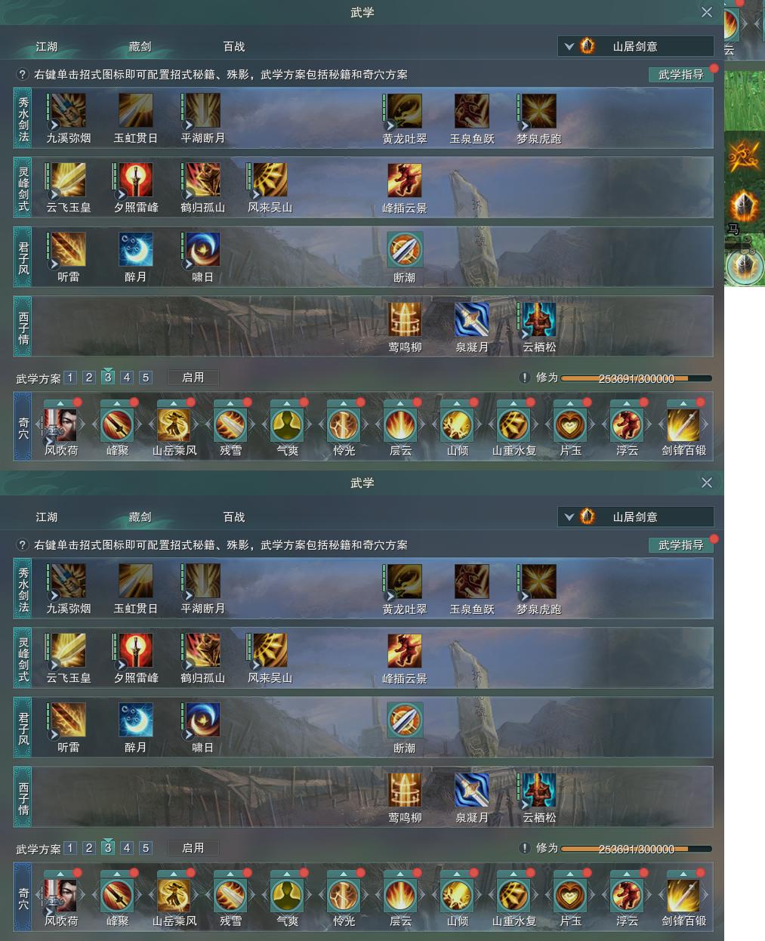
Task: Select 莺鸣柳 skill icon in upper window
Action: tap(405, 319)
